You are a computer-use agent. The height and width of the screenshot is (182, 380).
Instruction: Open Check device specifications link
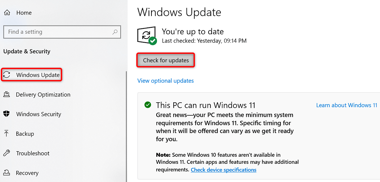click(x=223, y=170)
